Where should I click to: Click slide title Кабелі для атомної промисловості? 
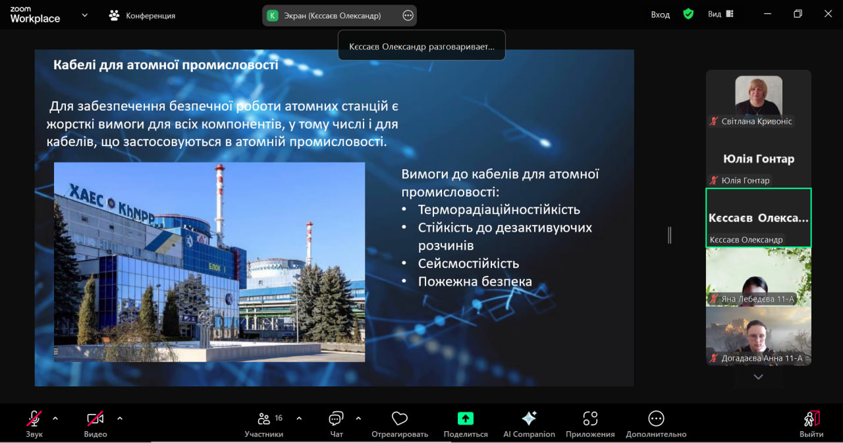165,65
